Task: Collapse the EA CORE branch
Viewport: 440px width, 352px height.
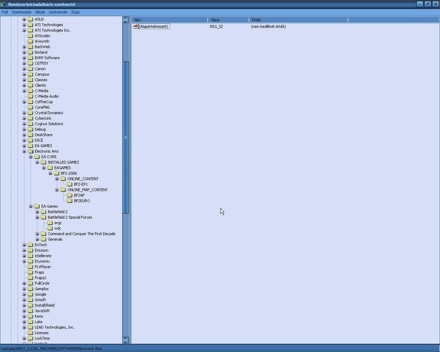Action: point(31,157)
